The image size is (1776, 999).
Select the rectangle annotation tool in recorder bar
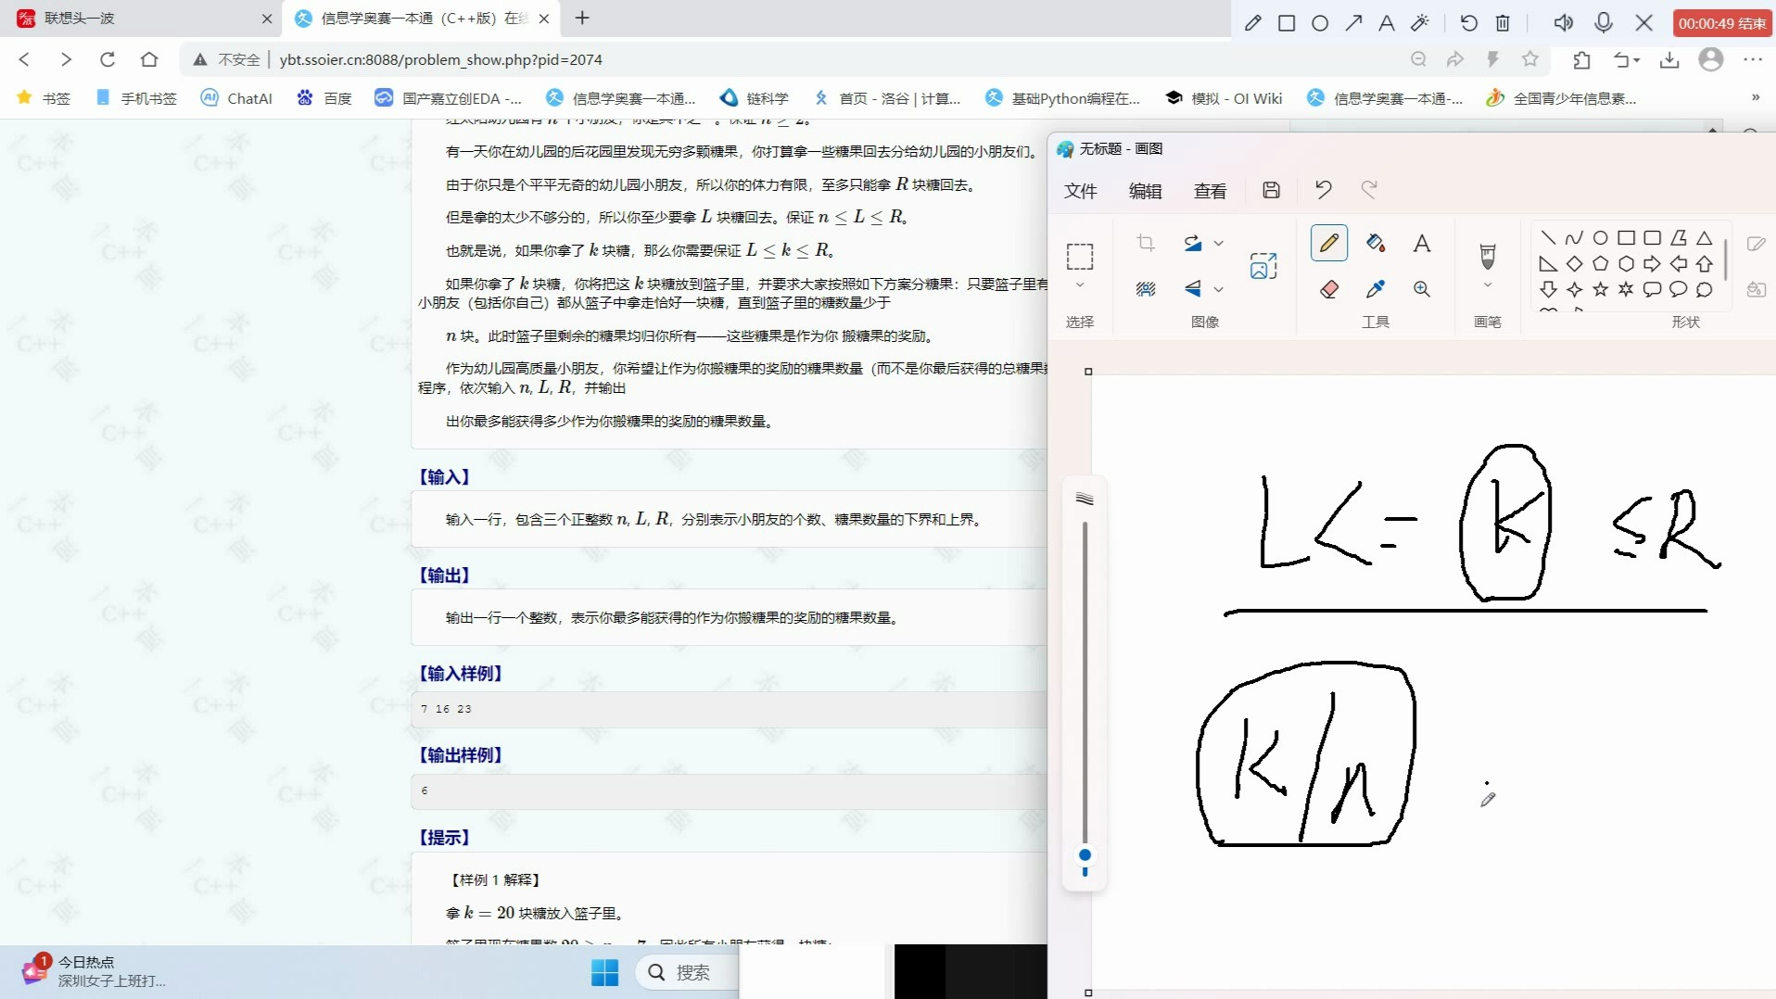pos(1287,23)
